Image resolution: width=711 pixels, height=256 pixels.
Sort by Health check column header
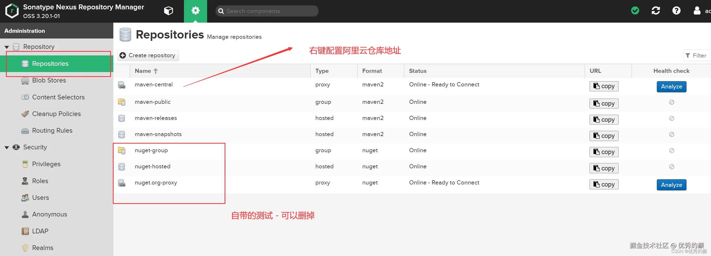point(671,71)
